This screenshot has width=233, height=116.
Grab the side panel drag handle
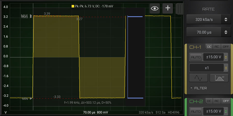179,9
